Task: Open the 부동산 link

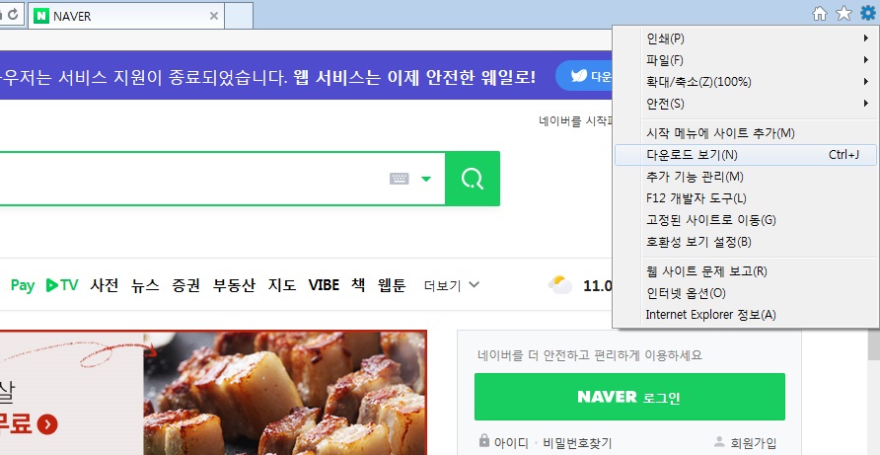Action: (x=234, y=285)
